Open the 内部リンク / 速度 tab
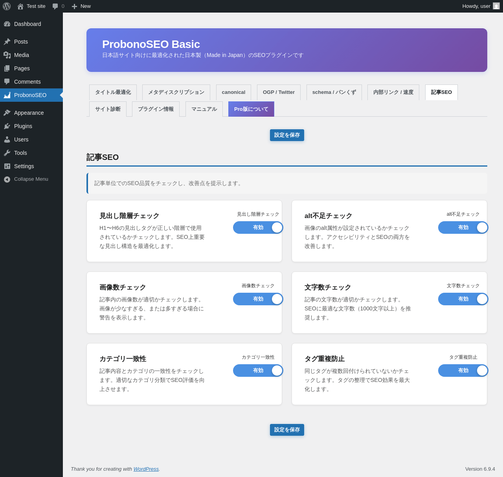 (x=393, y=92)
